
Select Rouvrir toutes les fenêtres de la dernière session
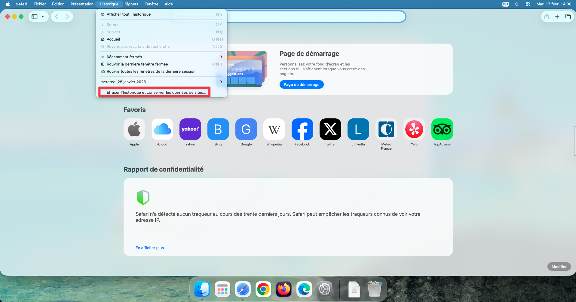[x=161, y=71]
